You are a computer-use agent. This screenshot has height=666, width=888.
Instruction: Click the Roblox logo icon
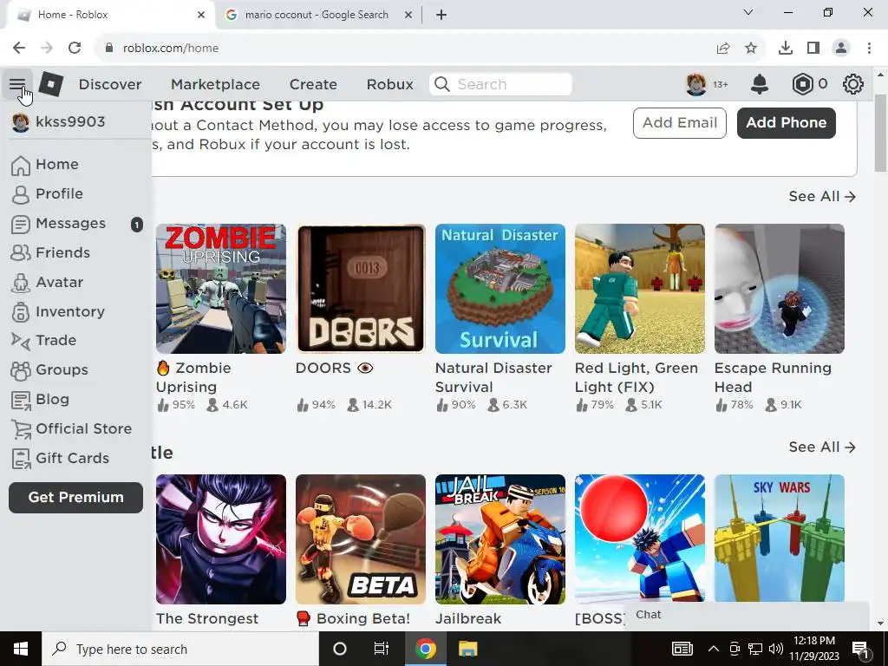point(51,84)
